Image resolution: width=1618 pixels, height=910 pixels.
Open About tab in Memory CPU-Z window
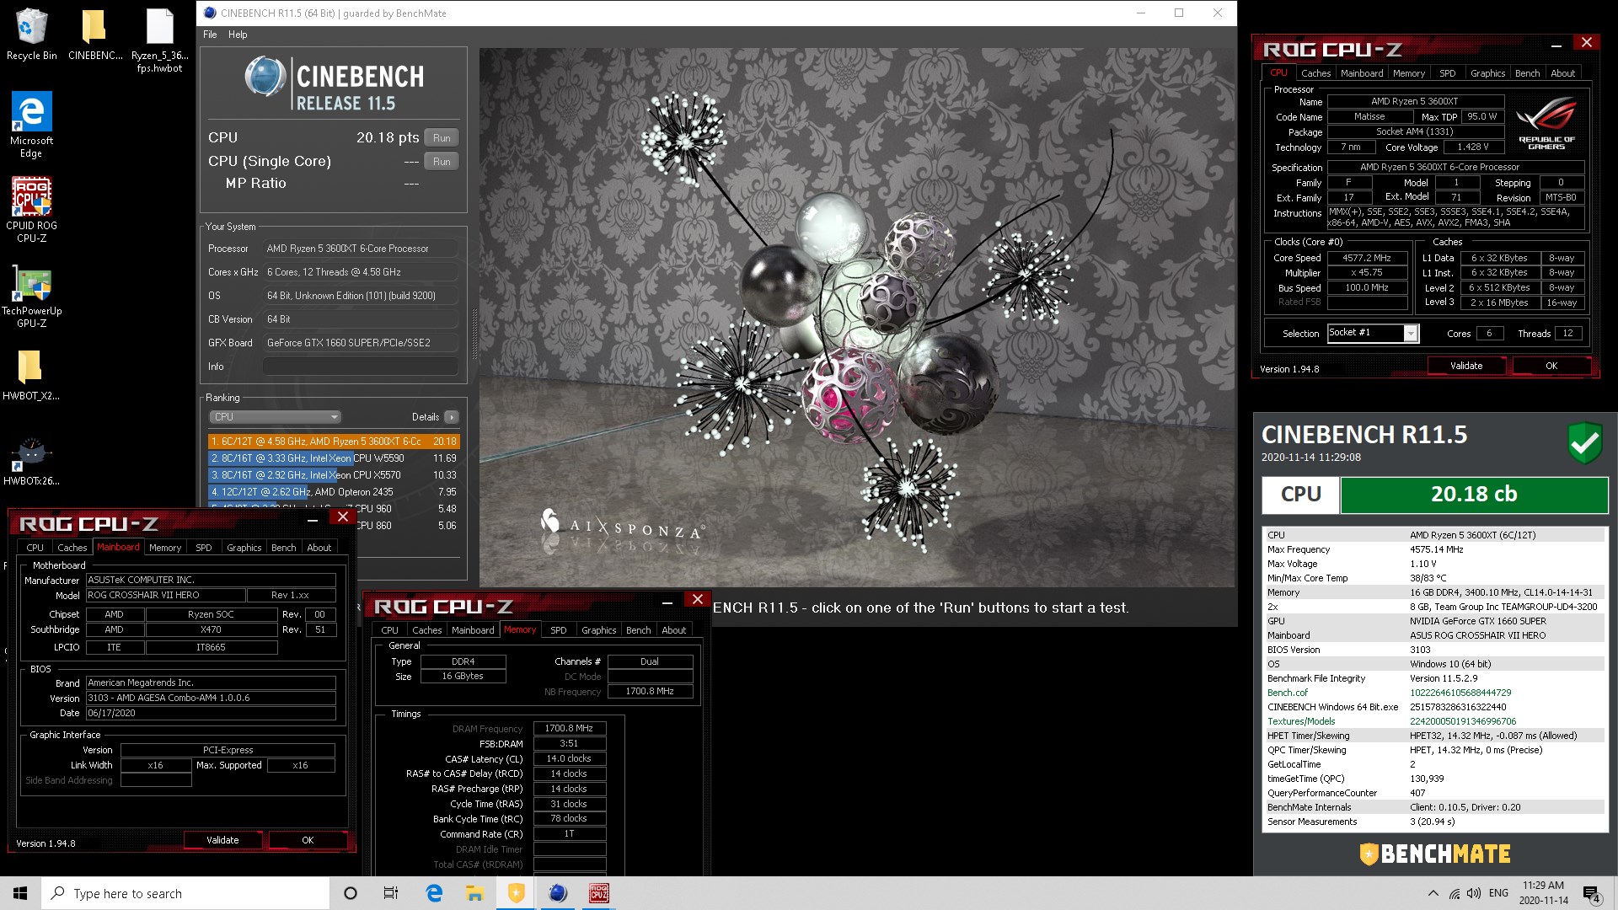point(673,630)
